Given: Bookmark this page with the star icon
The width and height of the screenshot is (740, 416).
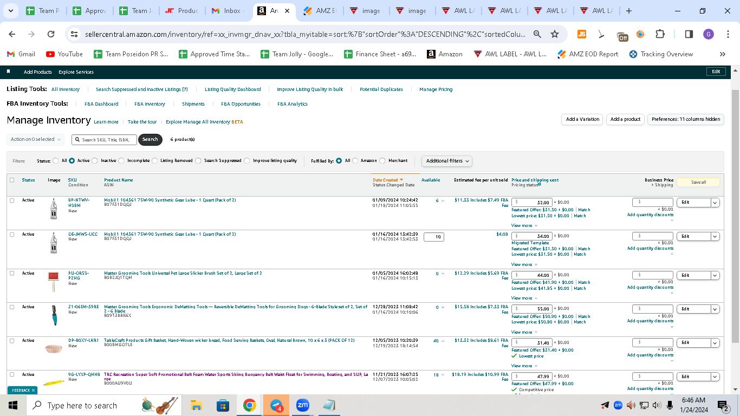Looking at the screenshot, I should 555,34.
